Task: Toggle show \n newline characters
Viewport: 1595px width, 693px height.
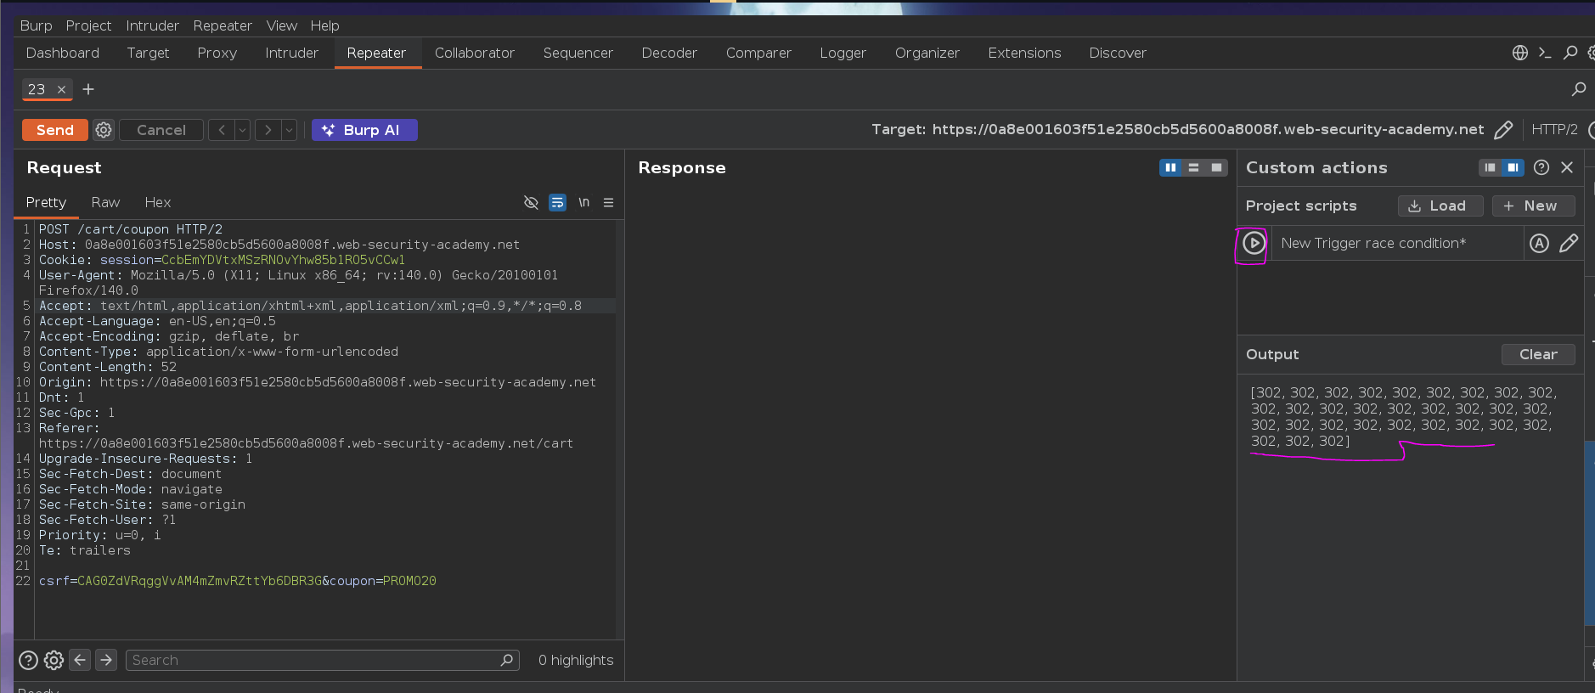Action: [x=583, y=202]
